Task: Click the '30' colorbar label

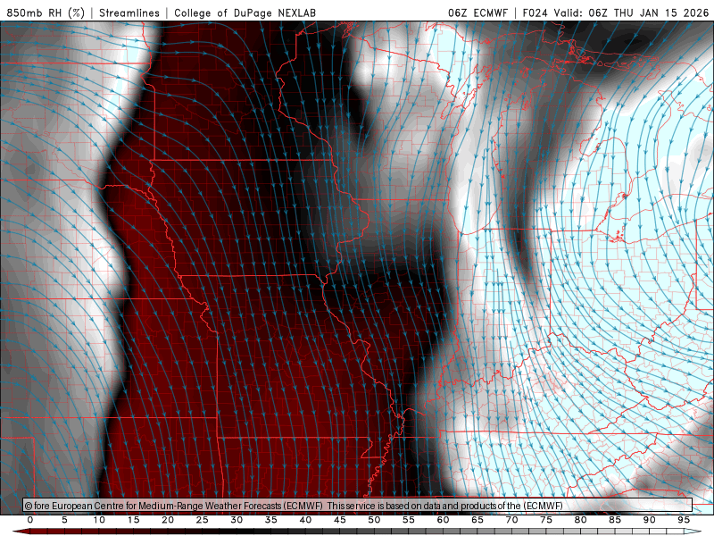Action: point(237,520)
